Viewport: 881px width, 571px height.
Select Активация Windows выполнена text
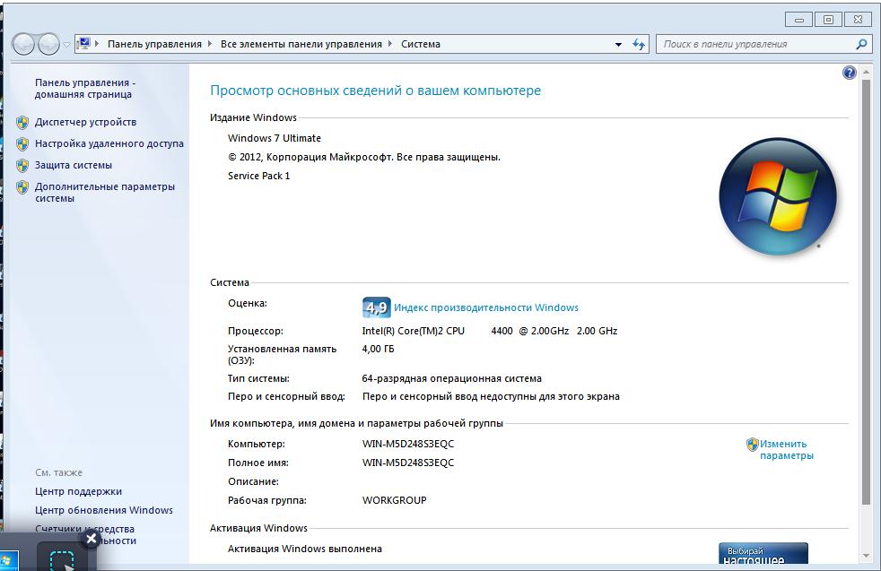coord(304,549)
